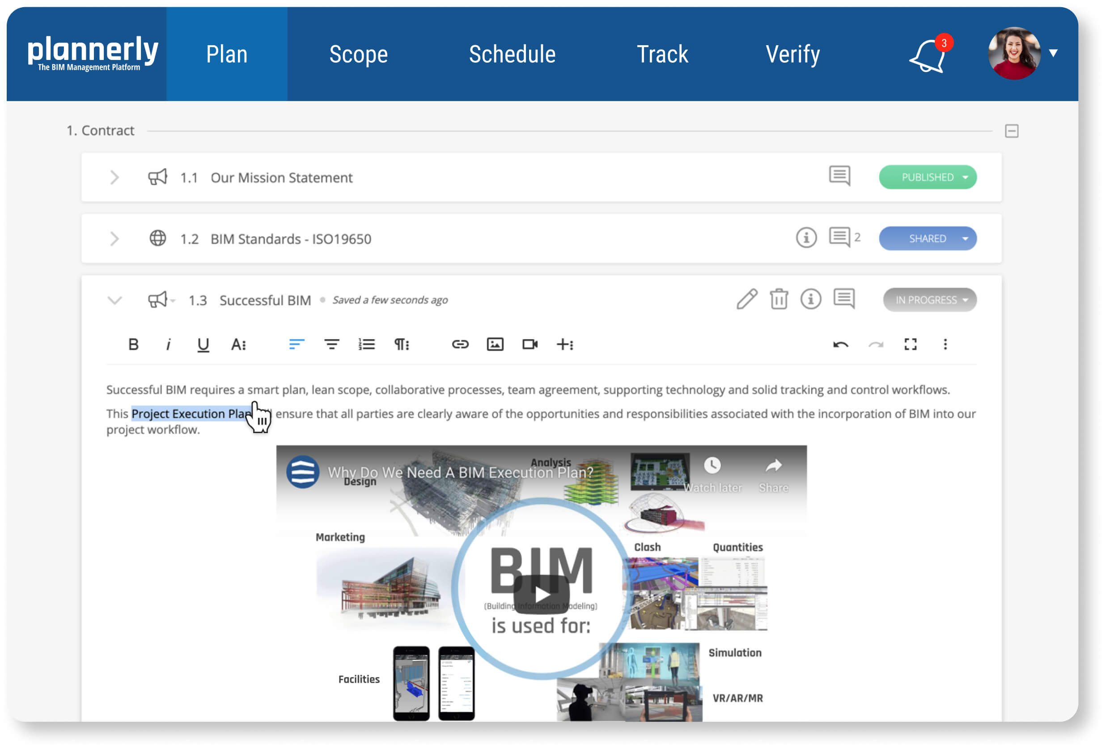1106x749 pixels.
Task: Change the IN PROGRESS status button
Action: (x=929, y=300)
